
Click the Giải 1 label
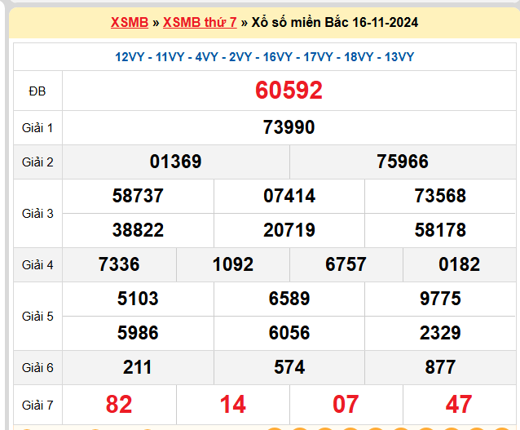37,128
